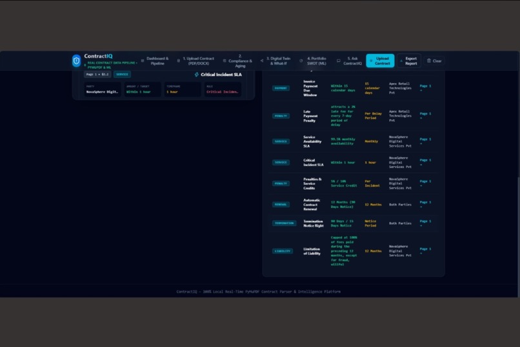Click the '99.5% monthly availability' value

(343, 141)
